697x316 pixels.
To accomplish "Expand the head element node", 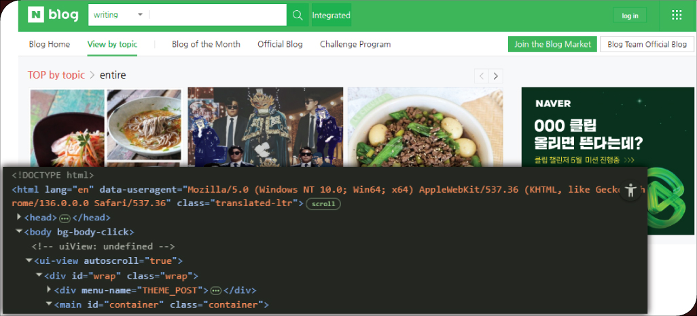I will (x=19, y=218).
